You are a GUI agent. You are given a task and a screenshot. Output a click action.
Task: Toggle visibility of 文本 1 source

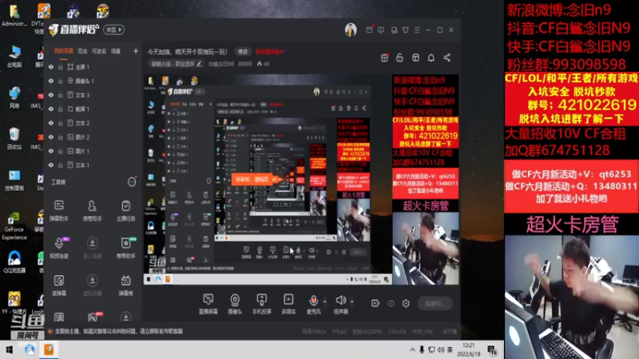[x=51, y=165]
